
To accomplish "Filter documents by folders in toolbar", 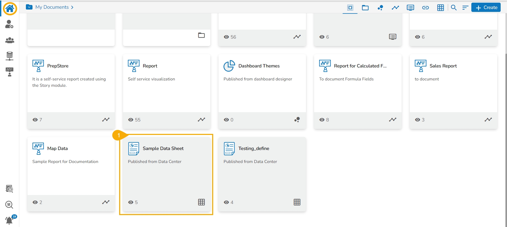I will [x=365, y=8].
